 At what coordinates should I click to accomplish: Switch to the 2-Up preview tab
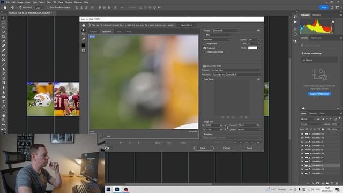coord(118,32)
